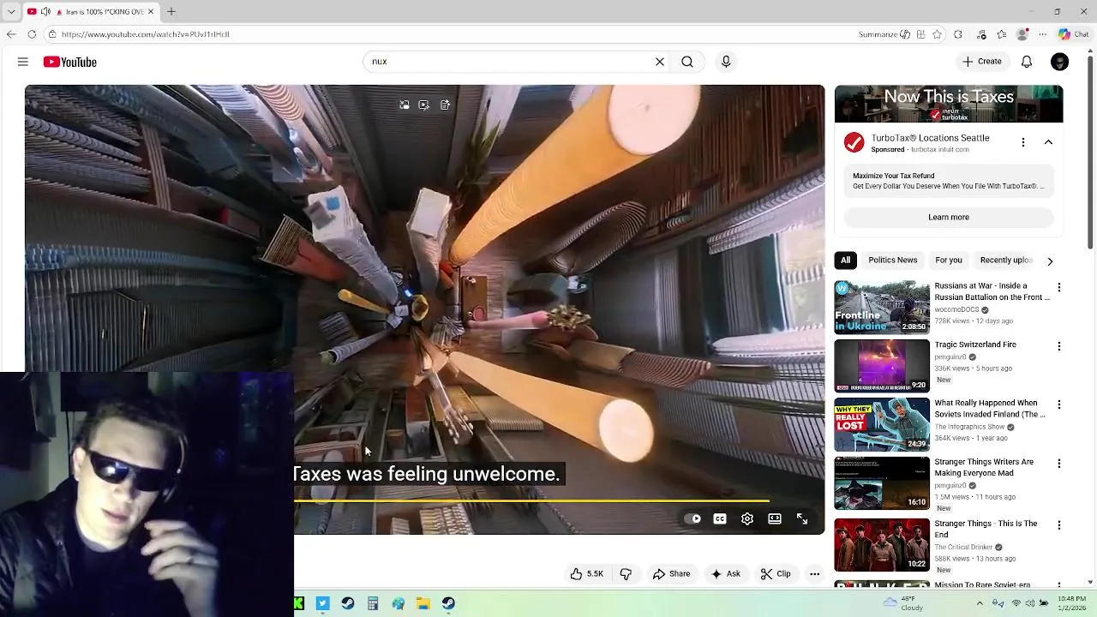Seek on the yellow video progress bar
Image resolution: width=1097 pixels, height=617 pixels.
tap(531, 500)
